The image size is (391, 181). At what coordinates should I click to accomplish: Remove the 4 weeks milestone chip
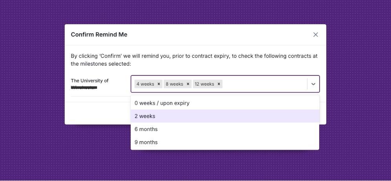(x=159, y=84)
